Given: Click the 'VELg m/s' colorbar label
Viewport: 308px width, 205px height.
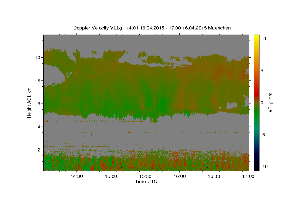Looking at the screenshot, I should coord(270,102).
